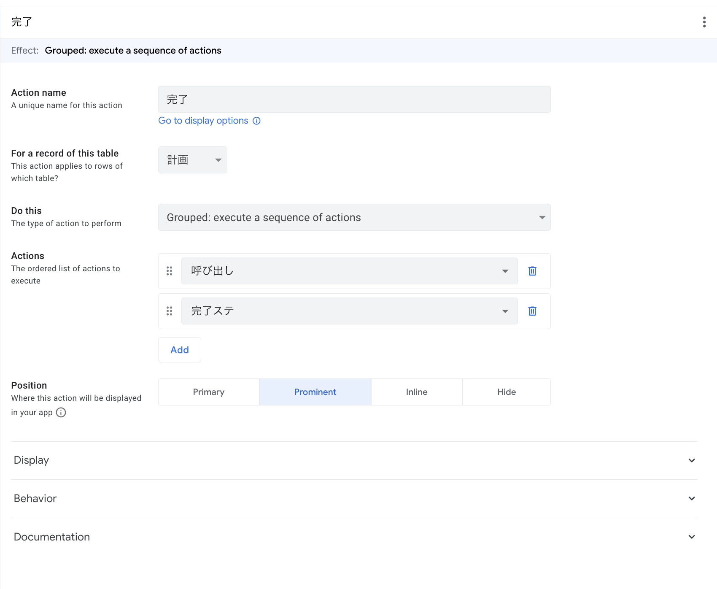Open the three-dot more options menu

704,22
